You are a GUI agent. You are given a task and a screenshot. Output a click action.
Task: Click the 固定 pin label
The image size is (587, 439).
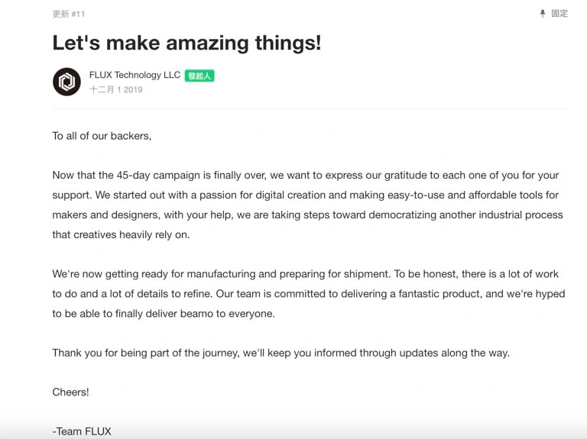point(559,14)
